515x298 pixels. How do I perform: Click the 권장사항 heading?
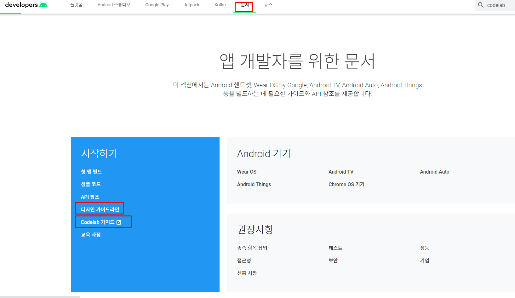255,229
